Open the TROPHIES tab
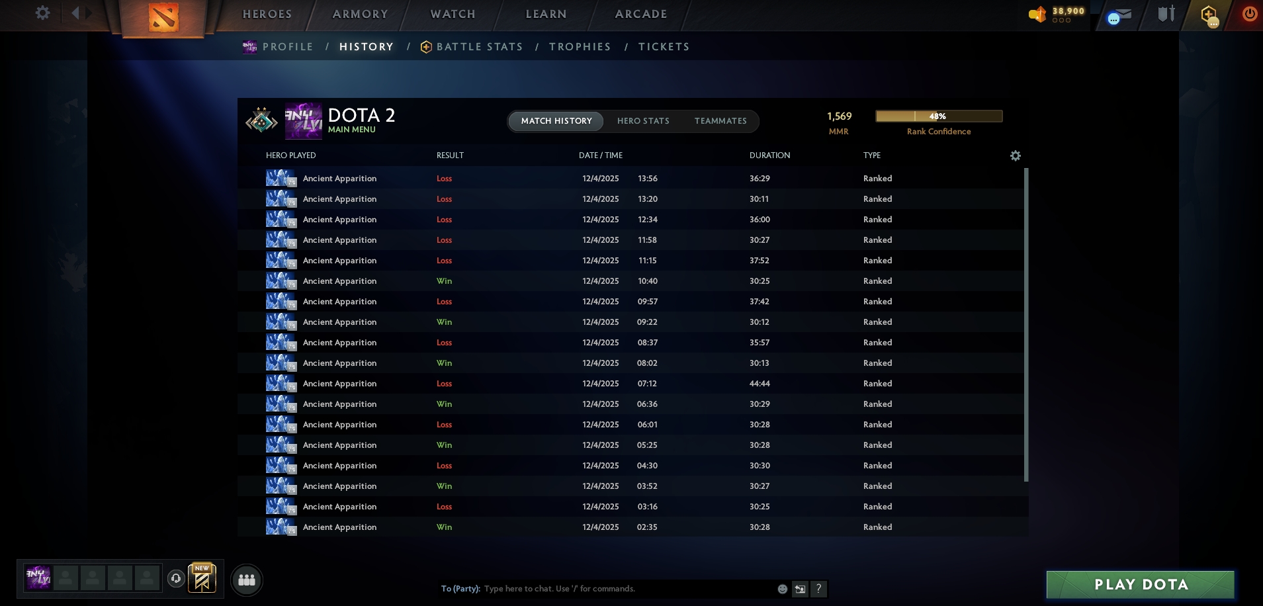 [580, 47]
